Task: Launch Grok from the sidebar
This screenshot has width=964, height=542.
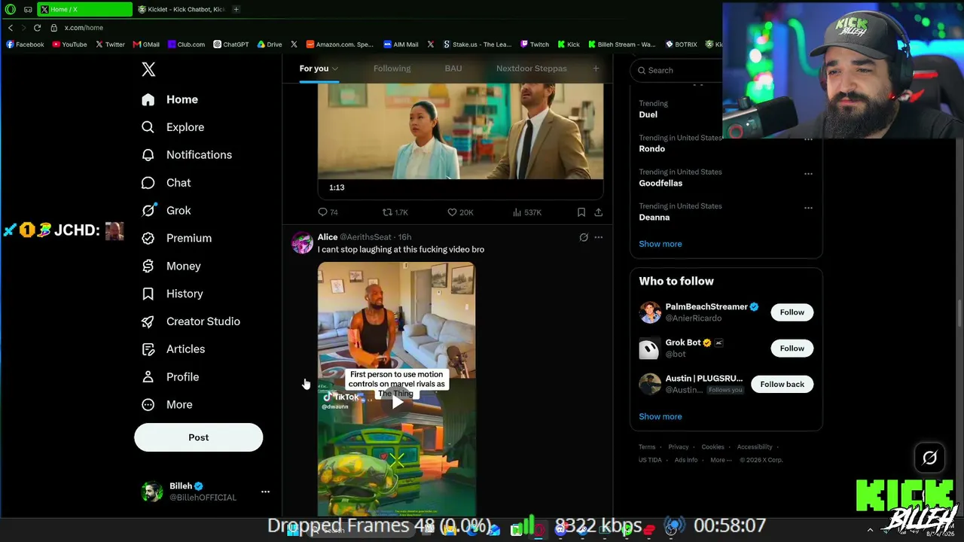Action: (x=166, y=211)
